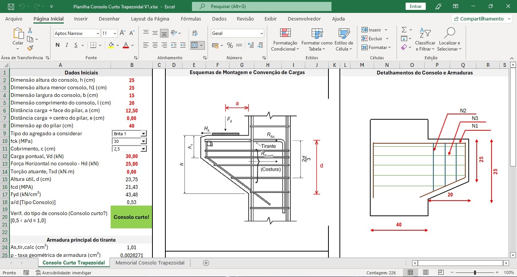This screenshot has height=277, width=517.
Task: Switch to Page Layout view in status bar
Action: point(426,272)
